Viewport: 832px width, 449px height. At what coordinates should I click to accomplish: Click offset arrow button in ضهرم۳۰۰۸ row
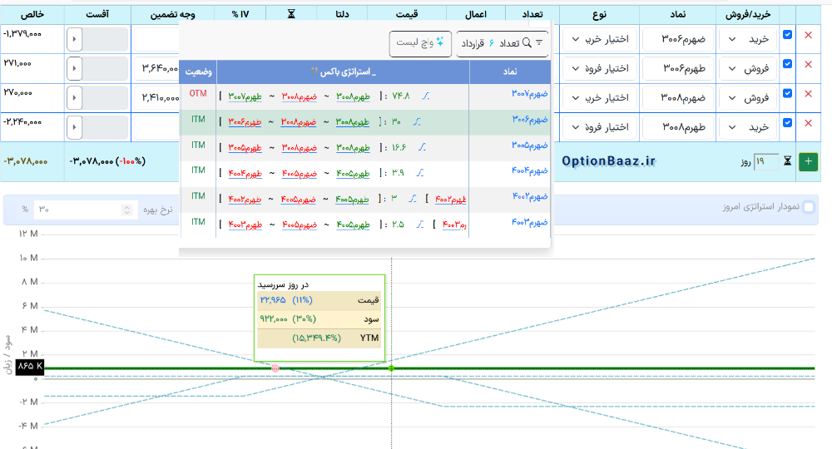tap(74, 97)
